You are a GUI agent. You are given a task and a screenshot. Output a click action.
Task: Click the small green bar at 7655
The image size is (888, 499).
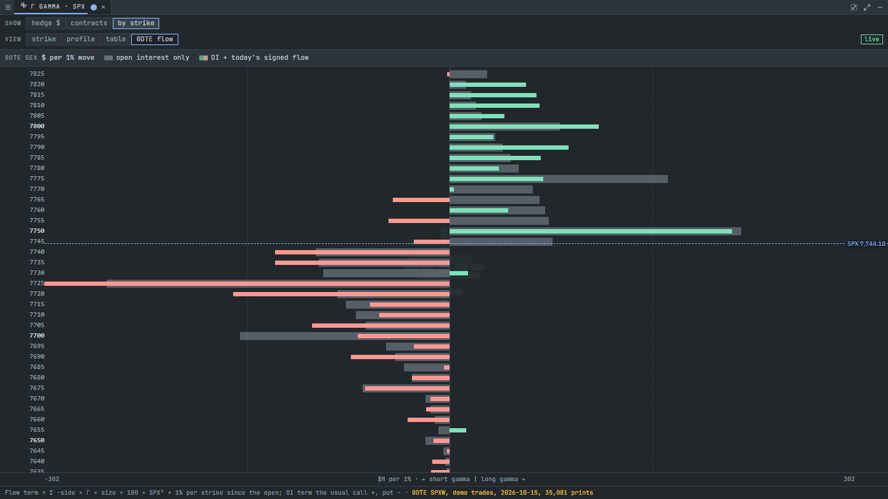(458, 430)
